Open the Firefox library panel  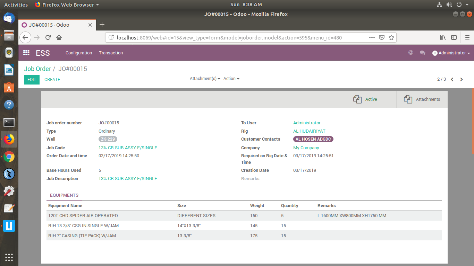click(443, 37)
